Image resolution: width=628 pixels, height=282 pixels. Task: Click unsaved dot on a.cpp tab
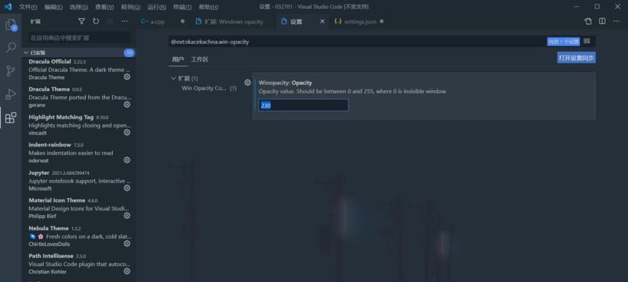(x=183, y=22)
